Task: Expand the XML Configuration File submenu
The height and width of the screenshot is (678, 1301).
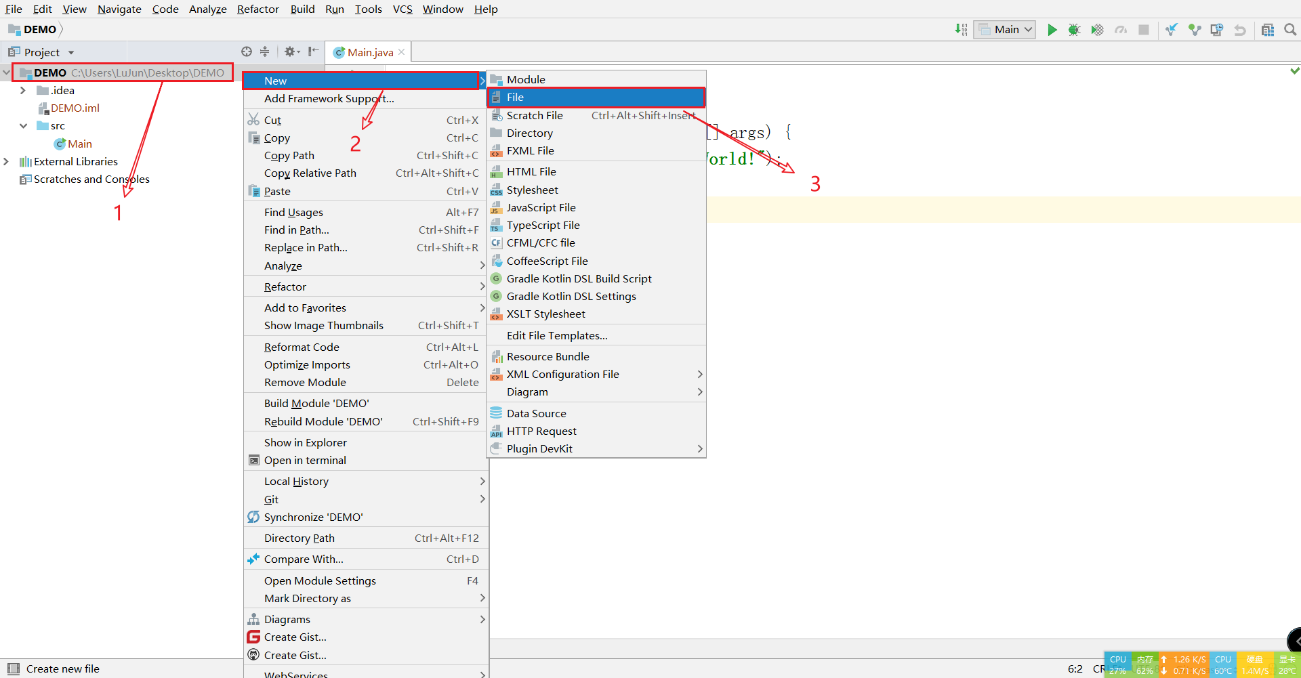Action: [597, 374]
